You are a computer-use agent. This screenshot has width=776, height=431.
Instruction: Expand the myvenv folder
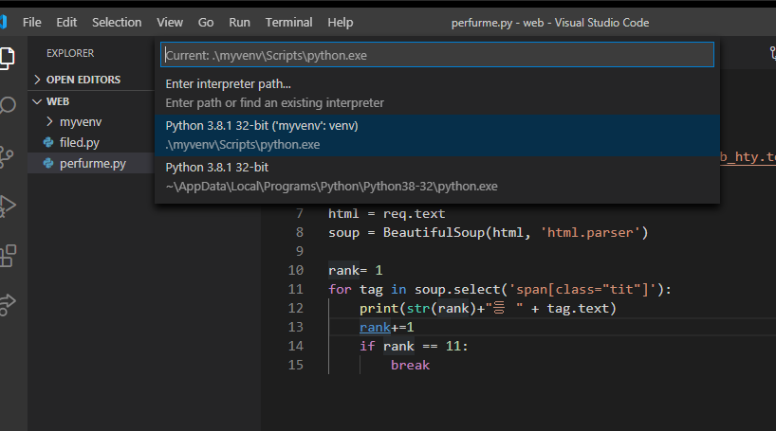[49, 121]
